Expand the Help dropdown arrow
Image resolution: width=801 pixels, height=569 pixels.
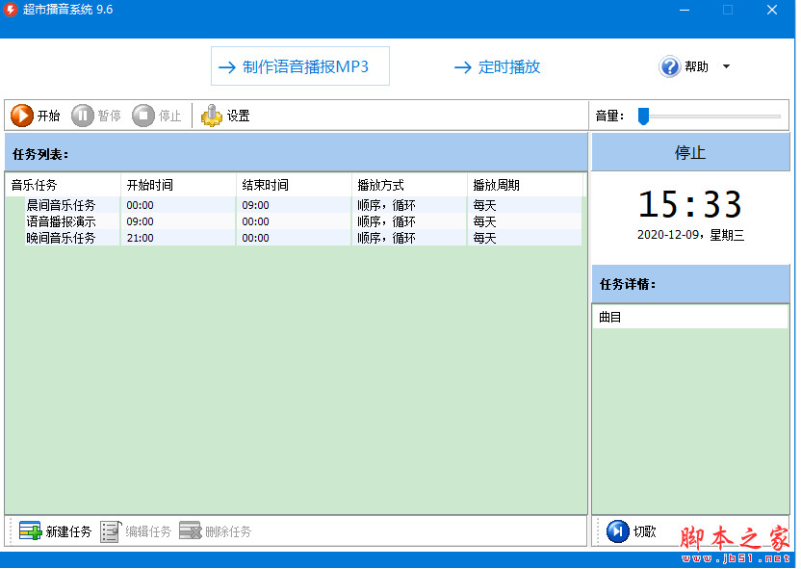tap(727, 66)
